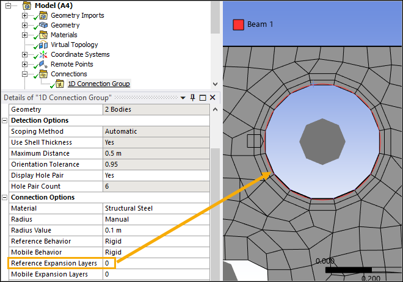This screenshot has width=403, height=282.
Task: Select the Virtual Topology icon
Action: 44,45
